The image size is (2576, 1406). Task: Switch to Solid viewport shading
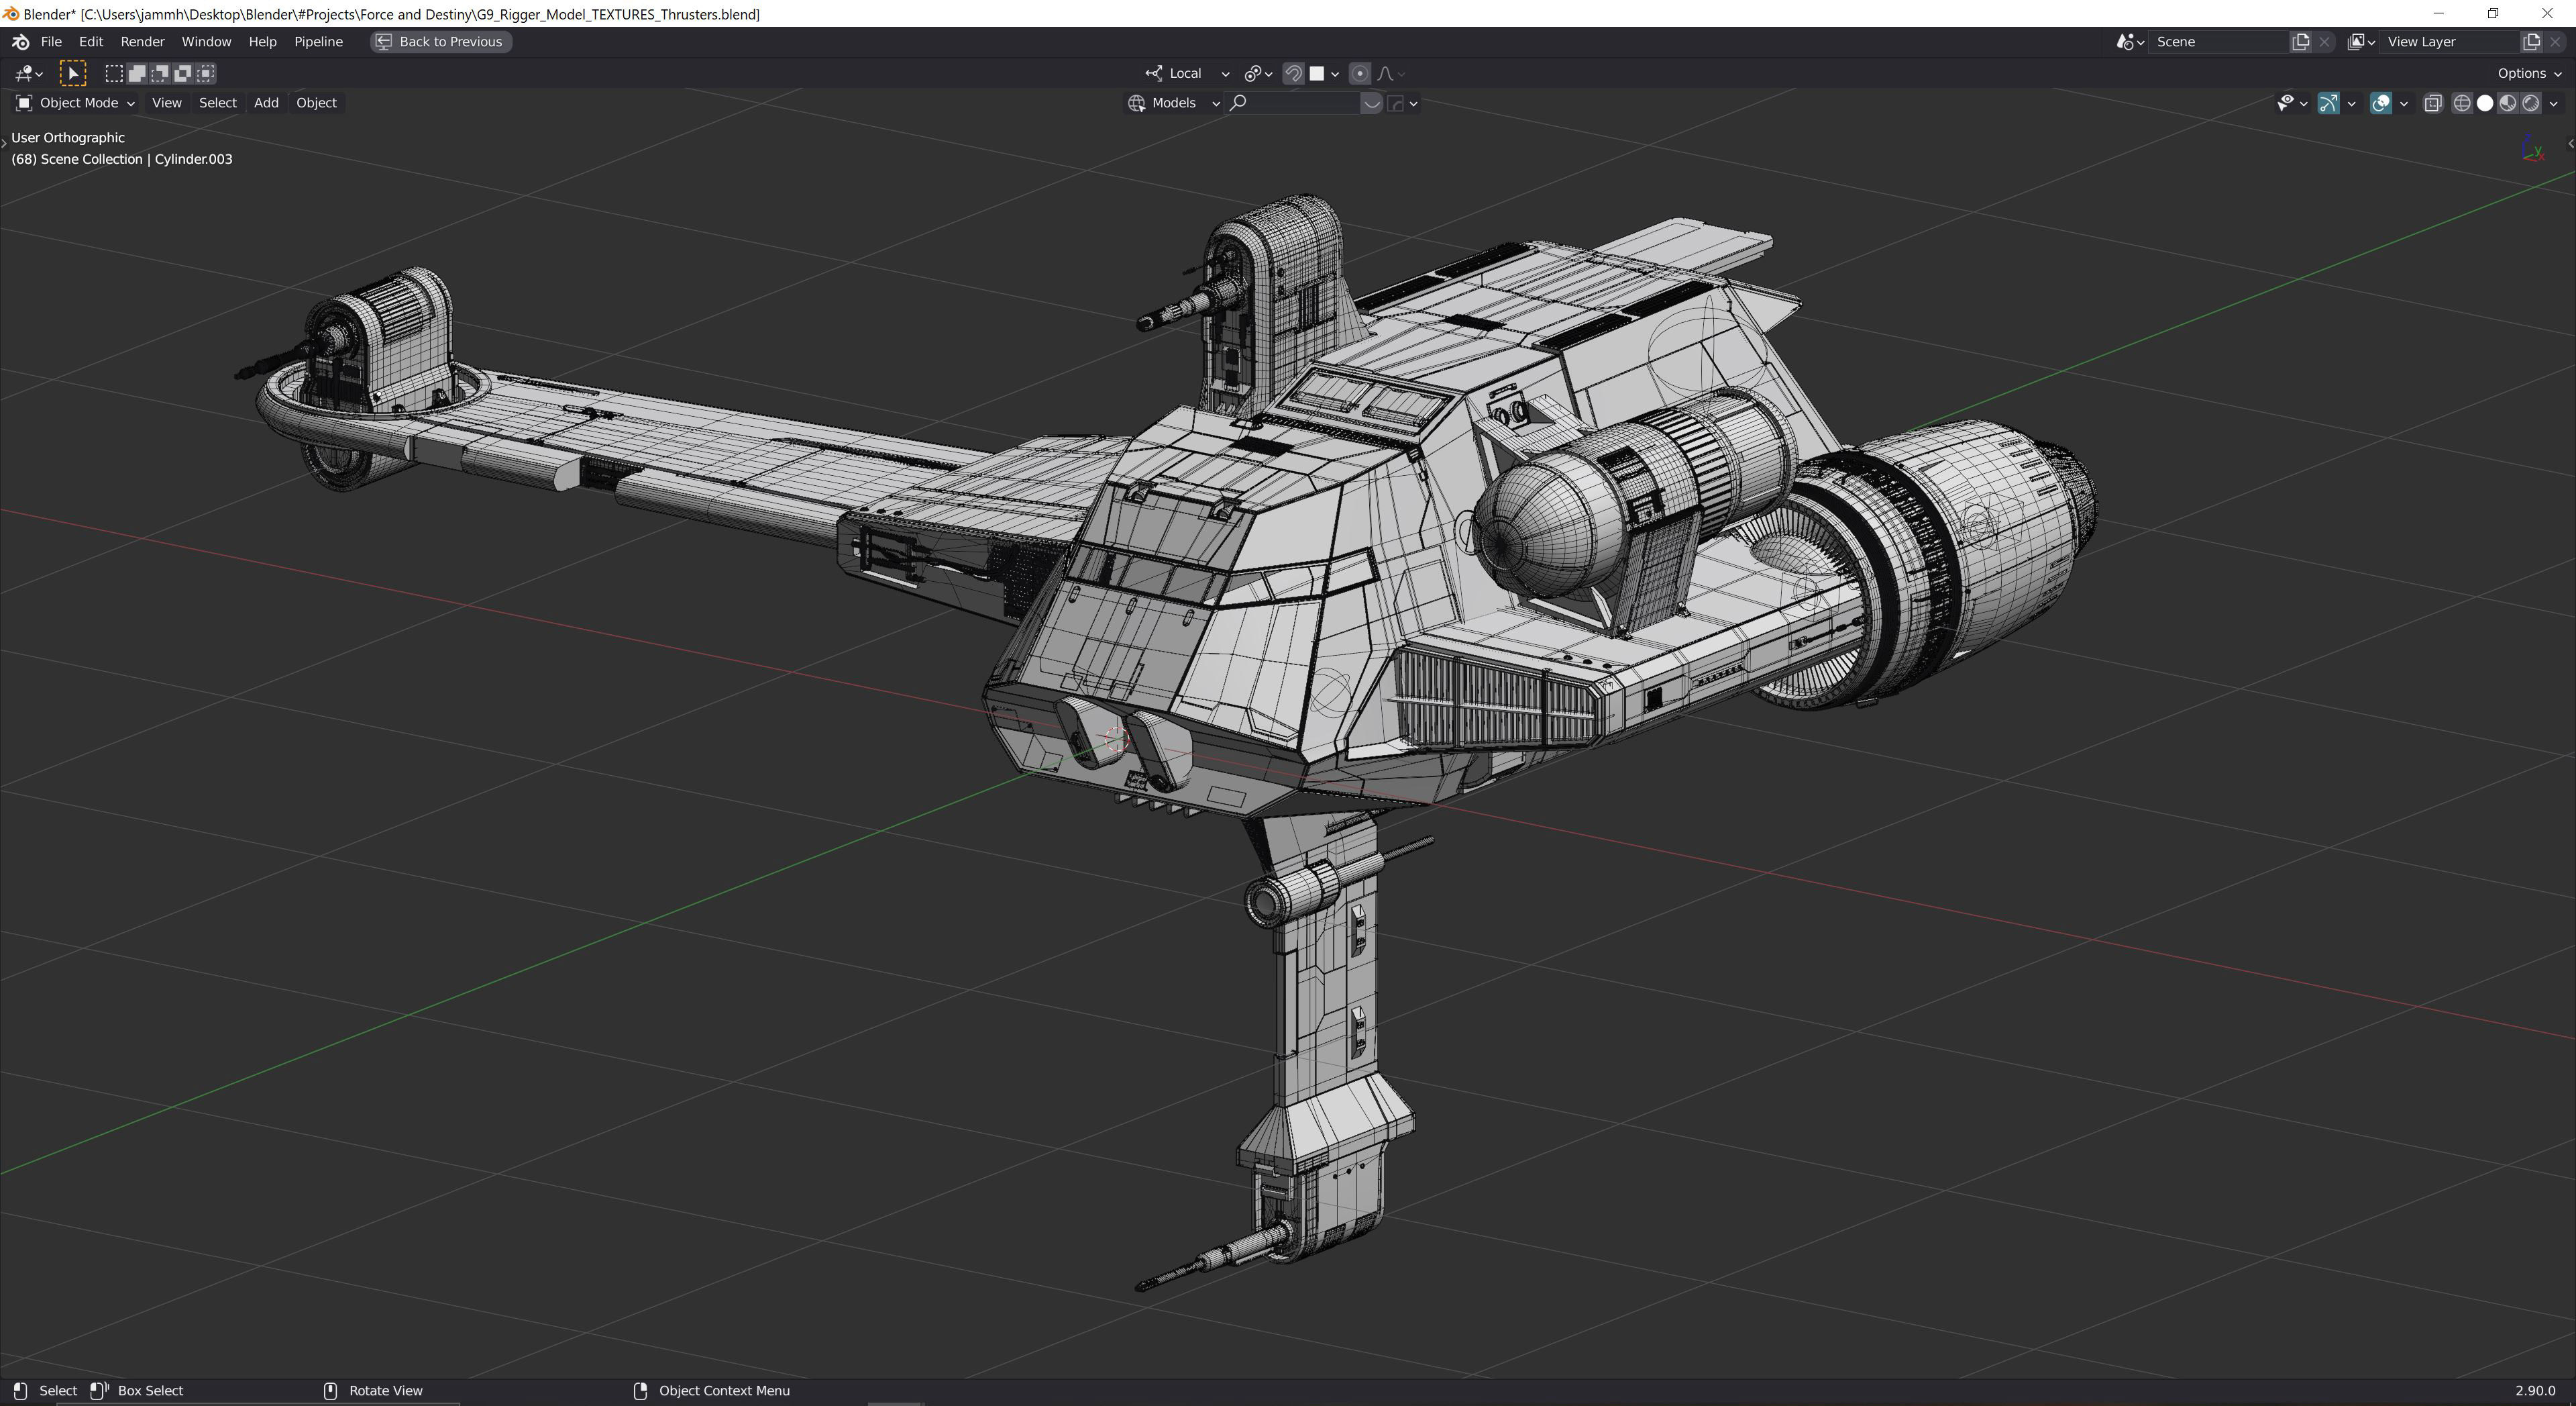(2485, 103)
